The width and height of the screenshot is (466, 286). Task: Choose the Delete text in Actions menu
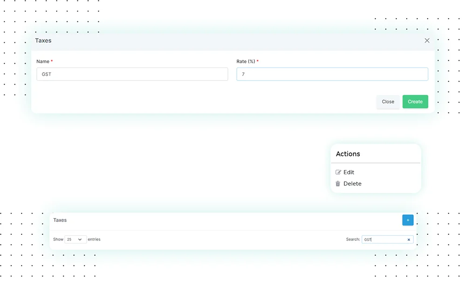[x=352, y=184]
